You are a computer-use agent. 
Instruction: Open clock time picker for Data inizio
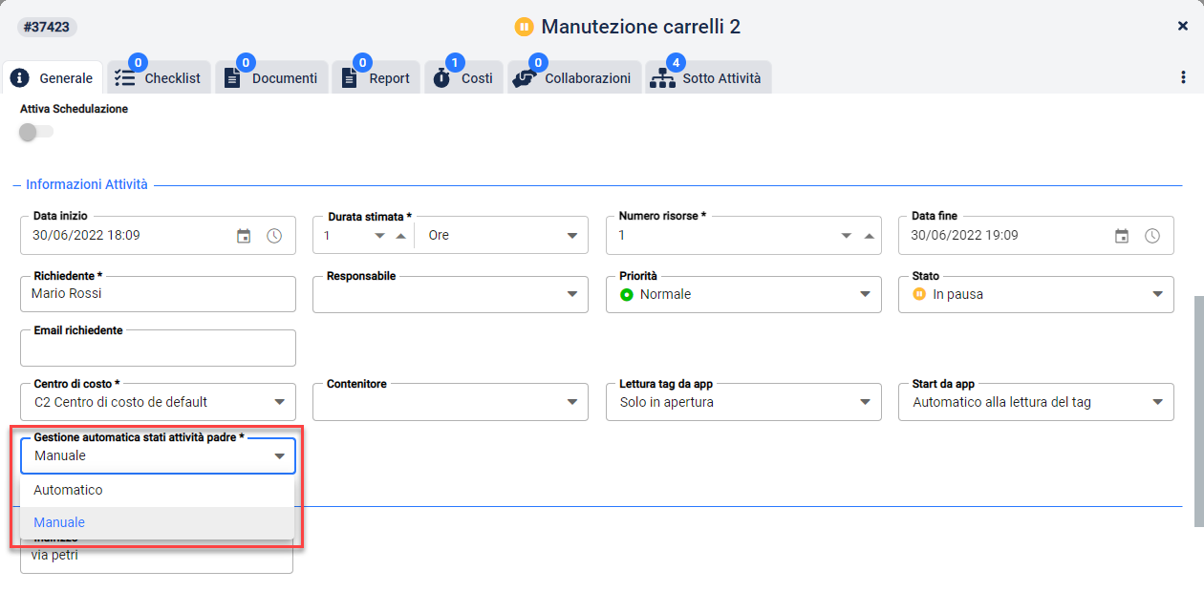coord(274,236)
